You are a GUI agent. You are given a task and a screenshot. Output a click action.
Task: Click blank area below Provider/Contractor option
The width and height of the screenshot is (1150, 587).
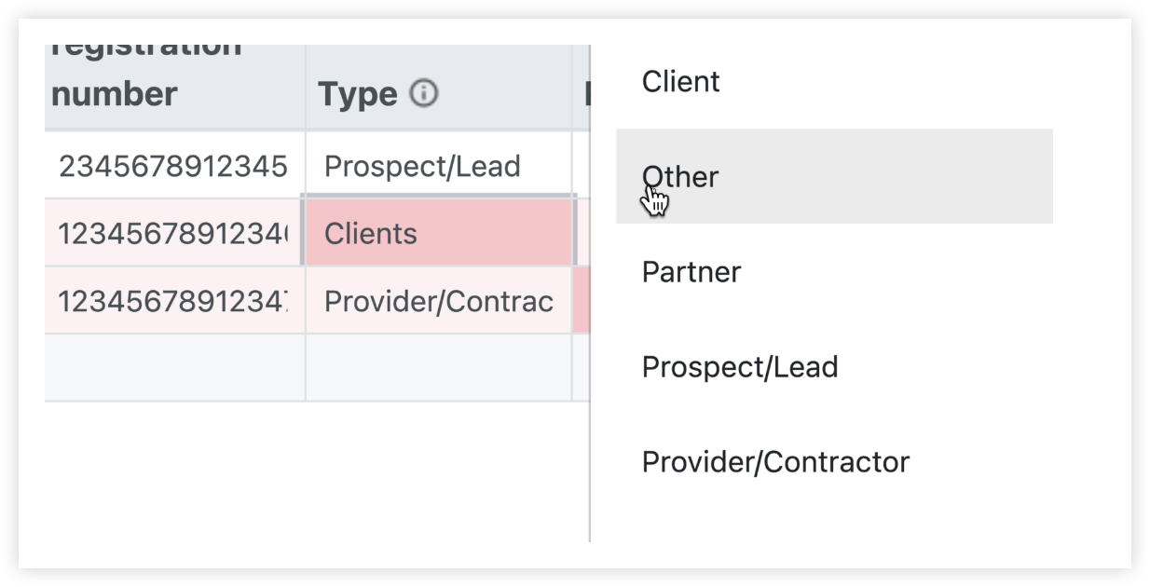834,525
